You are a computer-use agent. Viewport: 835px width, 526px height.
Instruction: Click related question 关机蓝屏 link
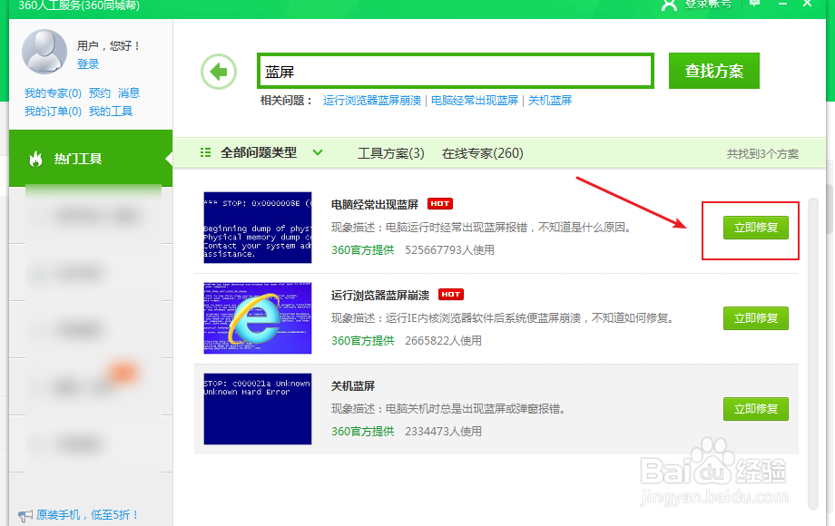pyautogui.click(x=550, y=101)
